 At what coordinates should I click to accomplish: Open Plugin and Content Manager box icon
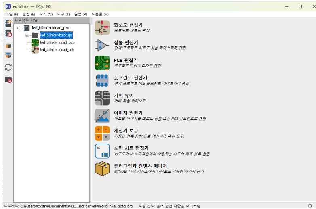[102, 169]
